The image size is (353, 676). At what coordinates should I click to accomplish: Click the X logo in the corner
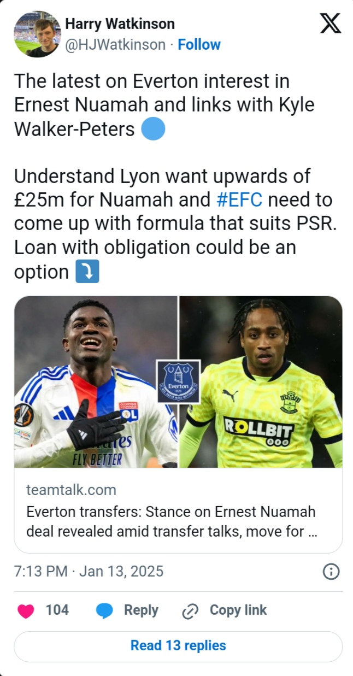pos(330,23)
